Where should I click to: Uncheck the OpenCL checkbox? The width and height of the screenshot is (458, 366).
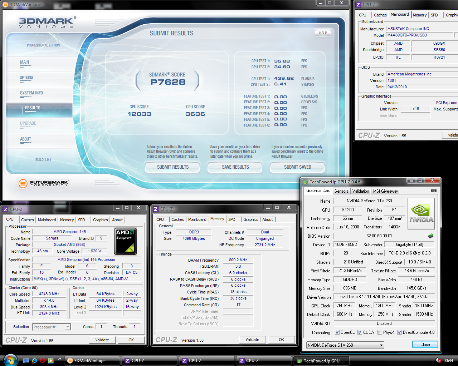337,332
